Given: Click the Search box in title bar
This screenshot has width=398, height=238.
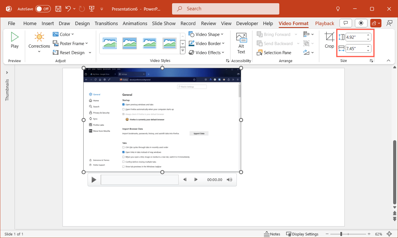Looking at the screenshot, I should [x=226, y=9].
